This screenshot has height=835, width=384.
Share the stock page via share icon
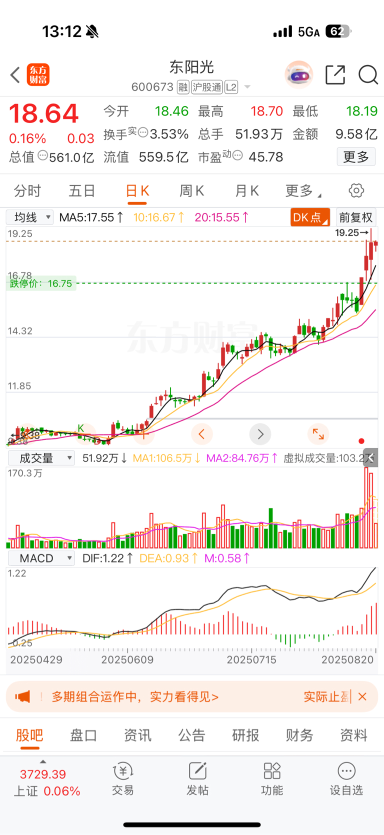(x=335, y=75)
